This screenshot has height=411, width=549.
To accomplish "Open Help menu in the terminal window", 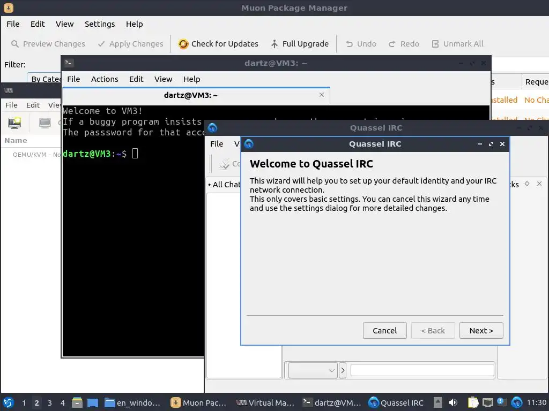I will tap(191, 79).
